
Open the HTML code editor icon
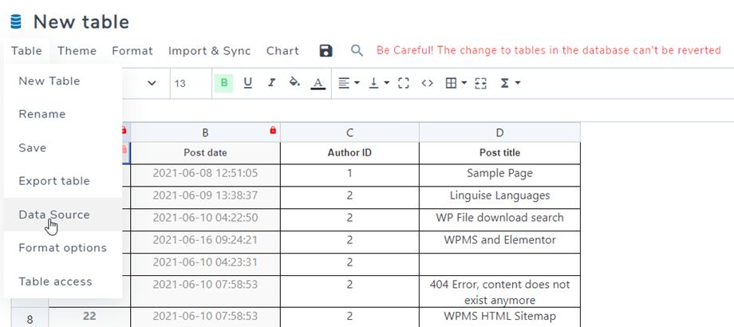click(x=427, y=83)
